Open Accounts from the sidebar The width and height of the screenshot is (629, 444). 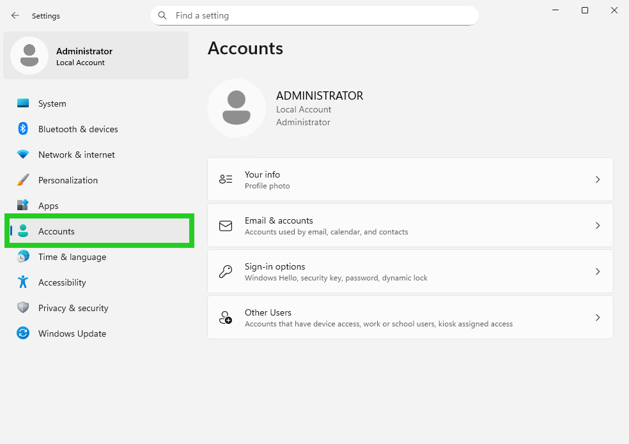tap(56, 231)
